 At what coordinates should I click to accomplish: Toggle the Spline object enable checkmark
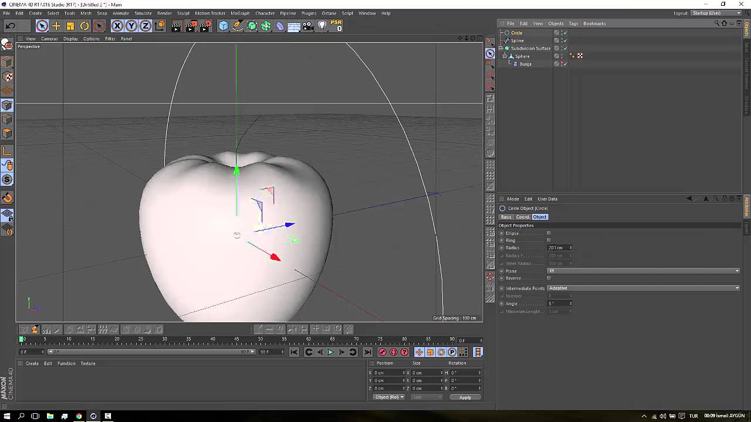565,40
